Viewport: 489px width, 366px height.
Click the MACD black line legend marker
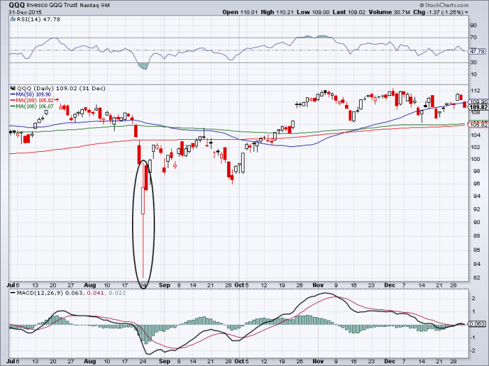(x=13, y=293)
